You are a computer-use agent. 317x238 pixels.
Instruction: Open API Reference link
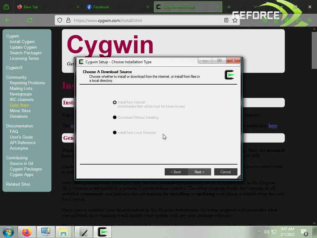click(x=23, y=143)
